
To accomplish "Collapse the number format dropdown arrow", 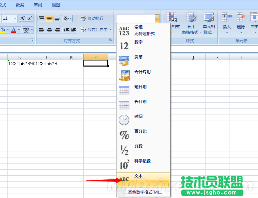I will (157, 18).
